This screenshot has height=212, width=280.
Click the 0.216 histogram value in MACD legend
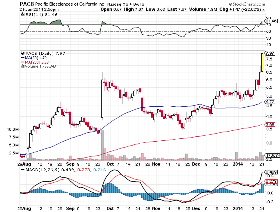[100, 170]
